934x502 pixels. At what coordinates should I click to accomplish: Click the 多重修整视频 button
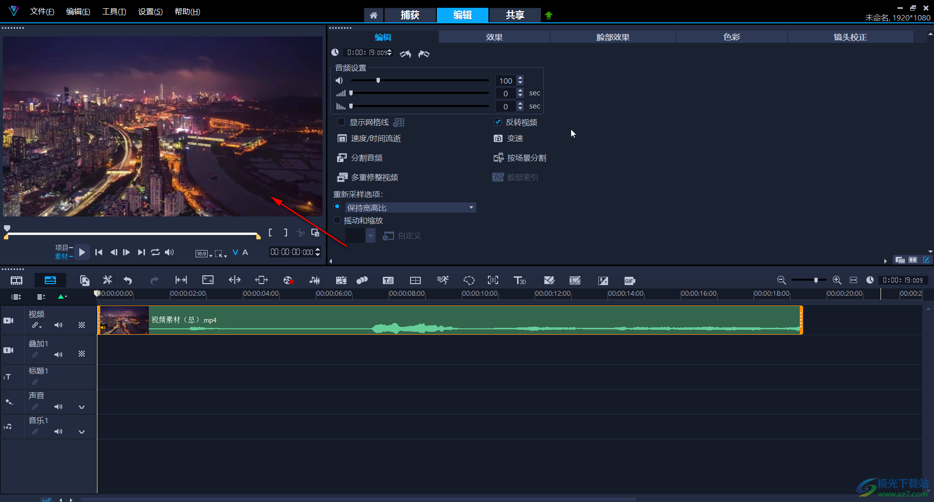(x=368, y=177)
